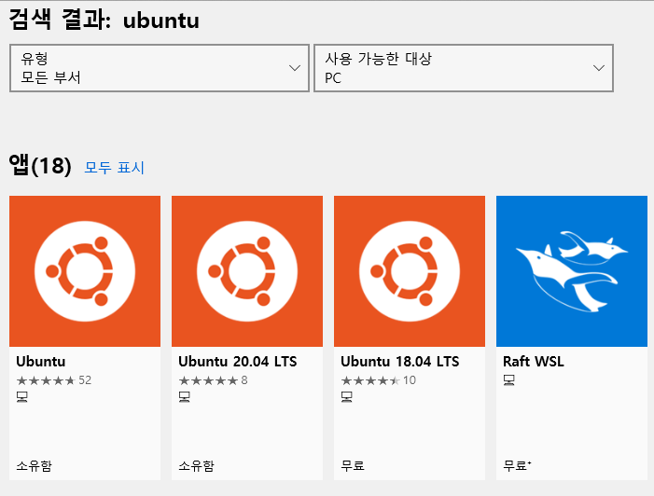The image size is (654, 496).
Task: Open the Ubuntu app tile image
Action: click(x=85, y=271)
